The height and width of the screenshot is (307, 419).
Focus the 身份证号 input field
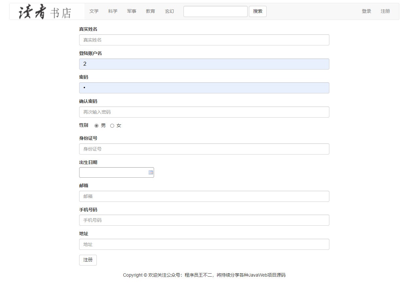[204, 149]
